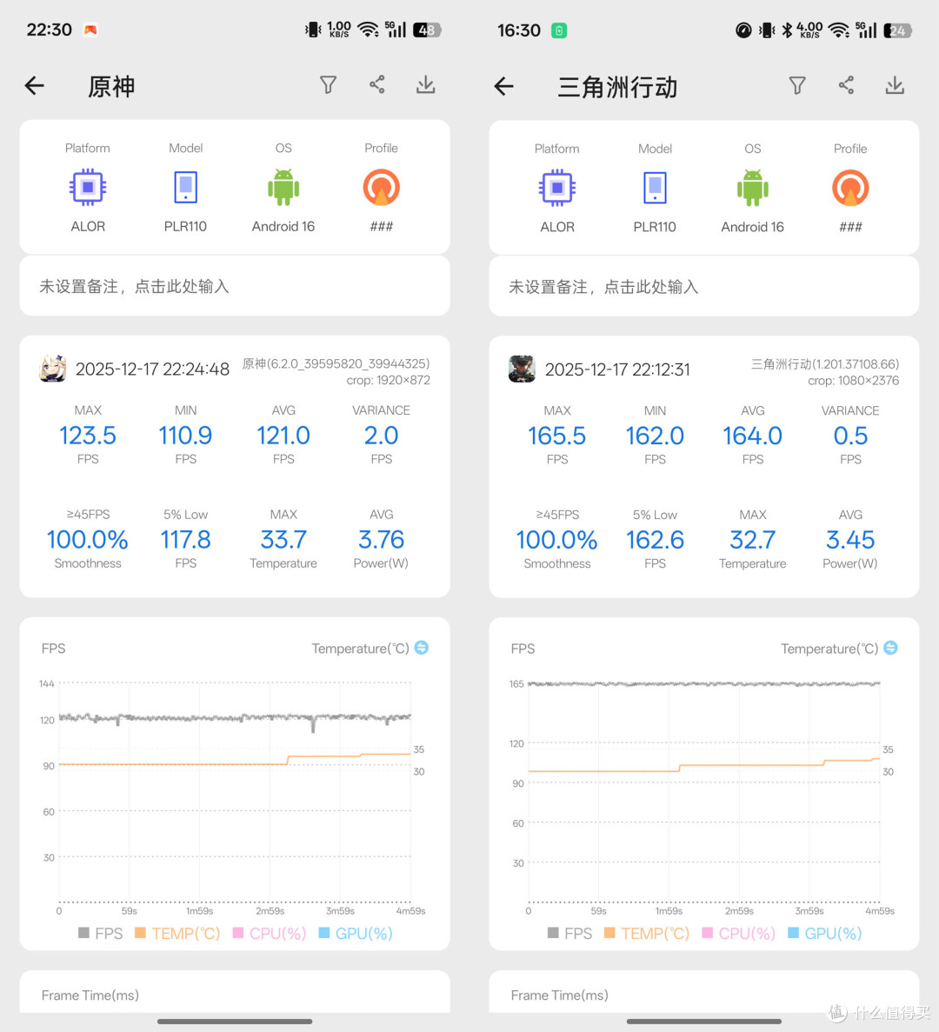Open the Frame Time(ms) section in 三角洲行动 report
The image size is (939, 1032).
[704, 994]
